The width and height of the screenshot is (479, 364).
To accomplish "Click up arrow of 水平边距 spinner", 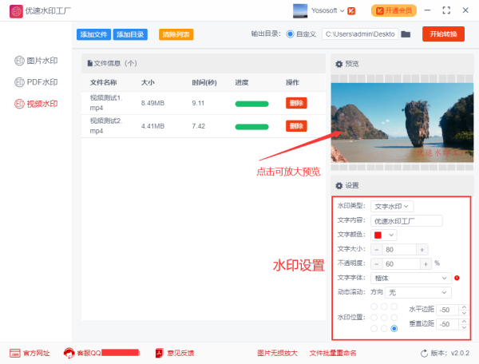I will coord(464,307).
